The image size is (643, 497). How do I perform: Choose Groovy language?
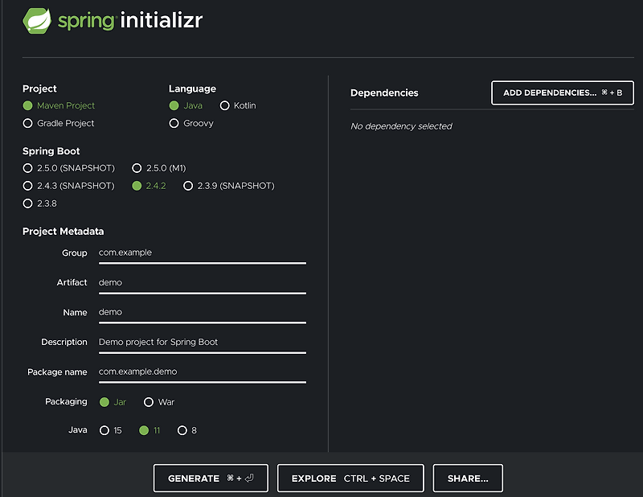click(174, 123)
